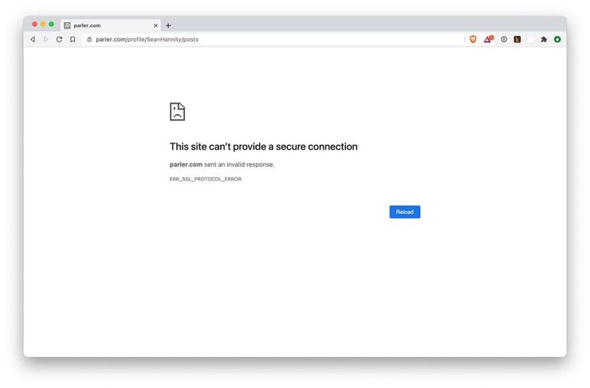The image size is (590, 388).
Task: Click the ERR_SSL_PROTOCOL_ERROR error code text
Action: coord(206,179)
